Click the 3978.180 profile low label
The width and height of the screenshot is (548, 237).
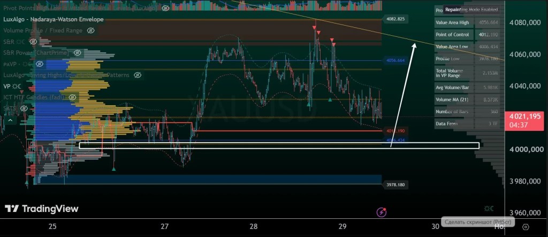[x=395, y=184]
